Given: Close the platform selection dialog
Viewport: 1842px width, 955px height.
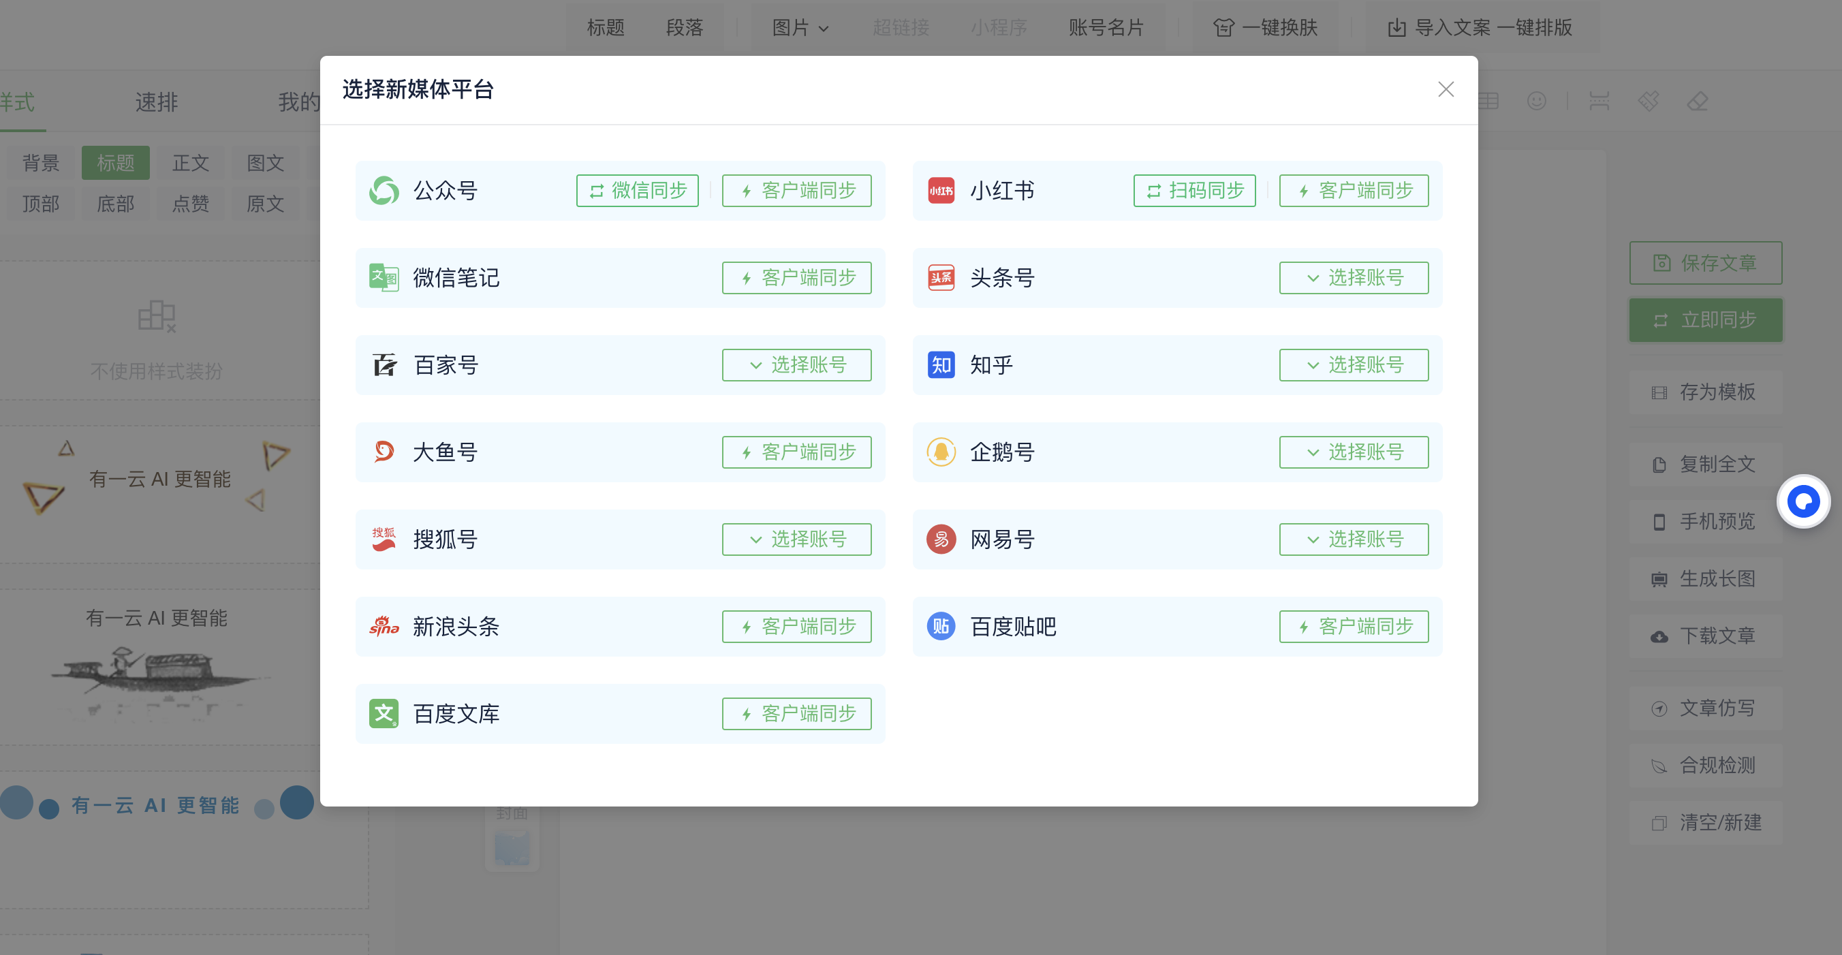Looking at the screenshot, I should [x=1445, y=89].
